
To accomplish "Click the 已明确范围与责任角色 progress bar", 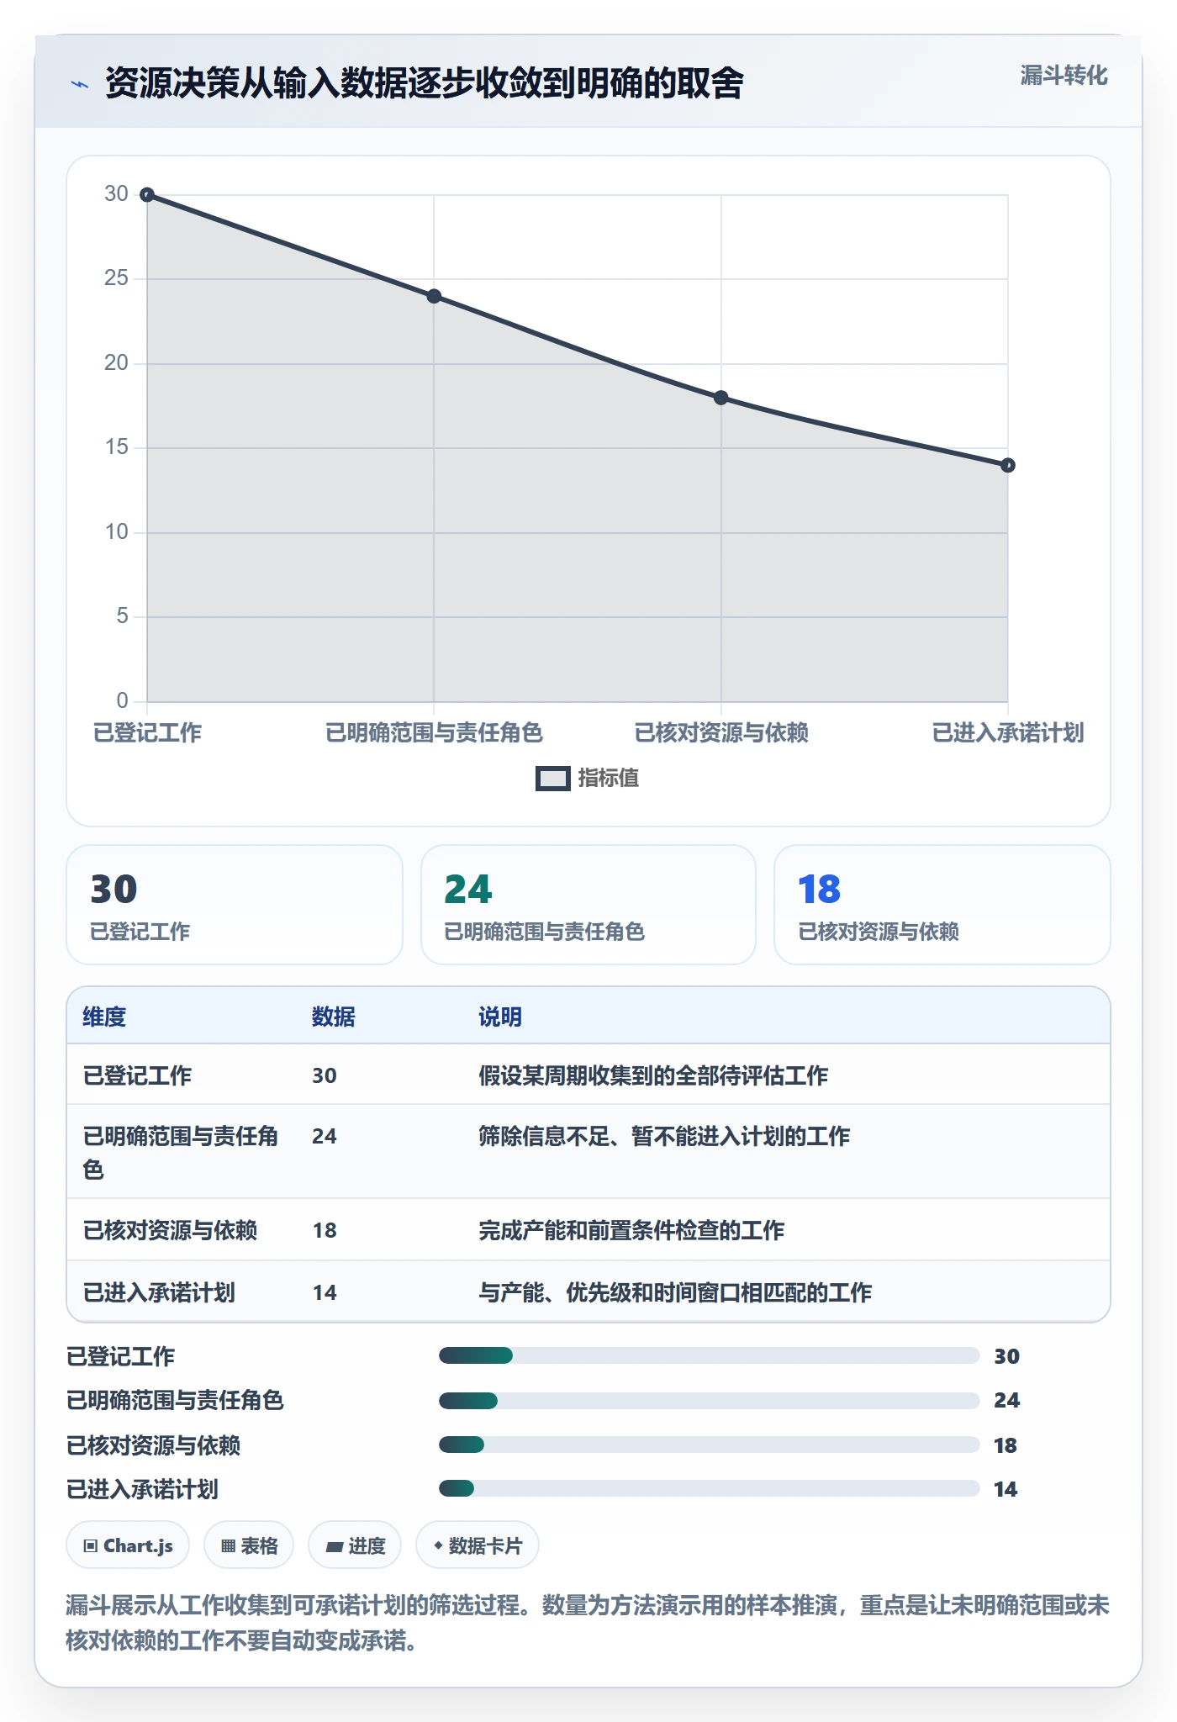I will (x=709, y=1401).
